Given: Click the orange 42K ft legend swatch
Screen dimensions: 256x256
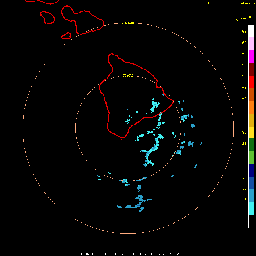Looking at the screenshot, I should pyautogui.click(x=251, y=108).
